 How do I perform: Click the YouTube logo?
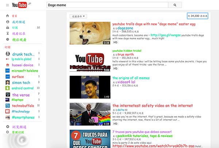(19, 5)
